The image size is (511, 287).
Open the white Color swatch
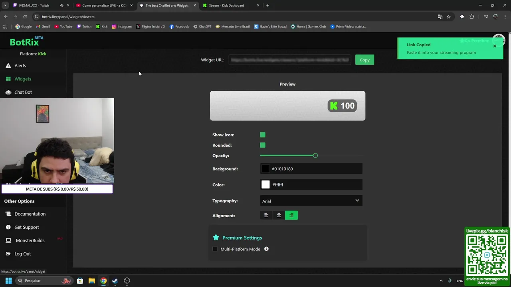coord(265,185)
